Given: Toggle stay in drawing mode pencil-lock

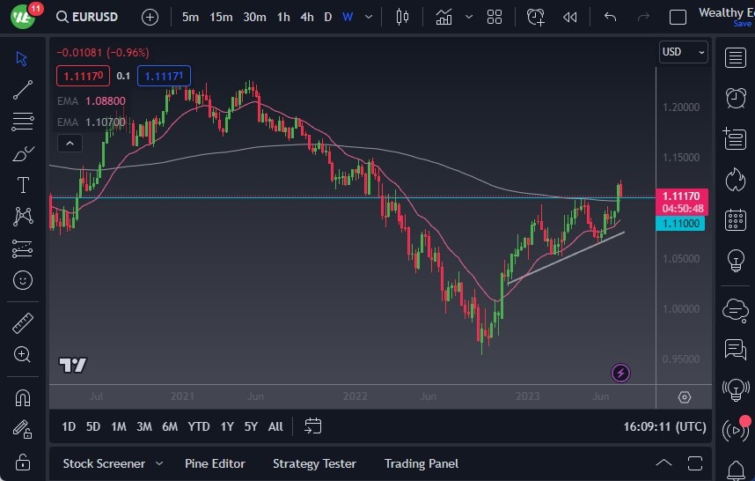Looking at the screenshot, I should coord(23,429).
